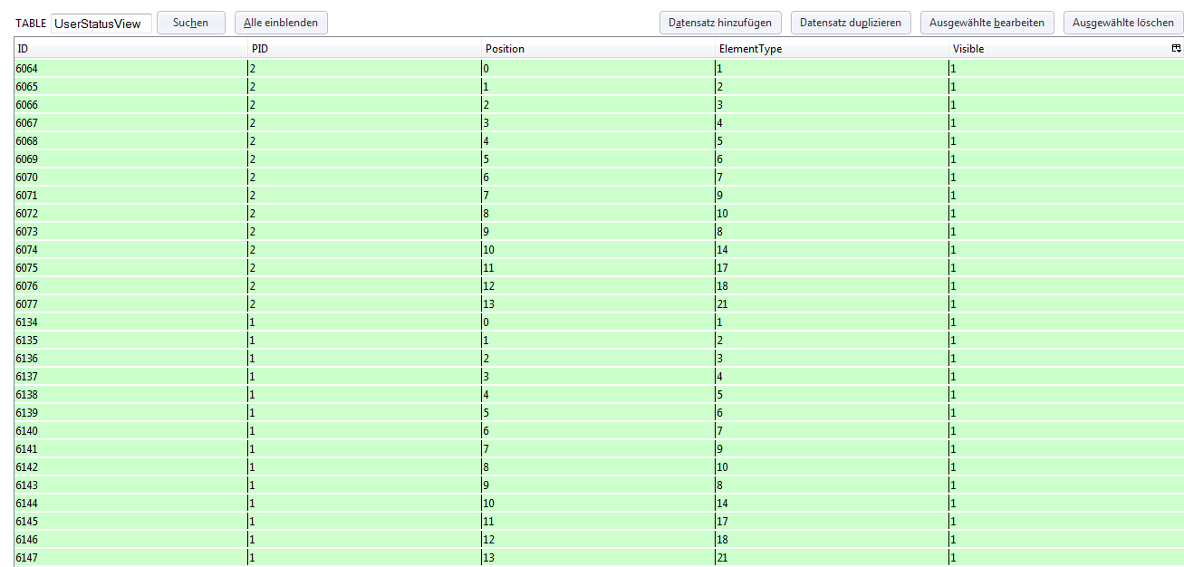
Task: Select the row with ID 6140
Action: click(599, 431)
